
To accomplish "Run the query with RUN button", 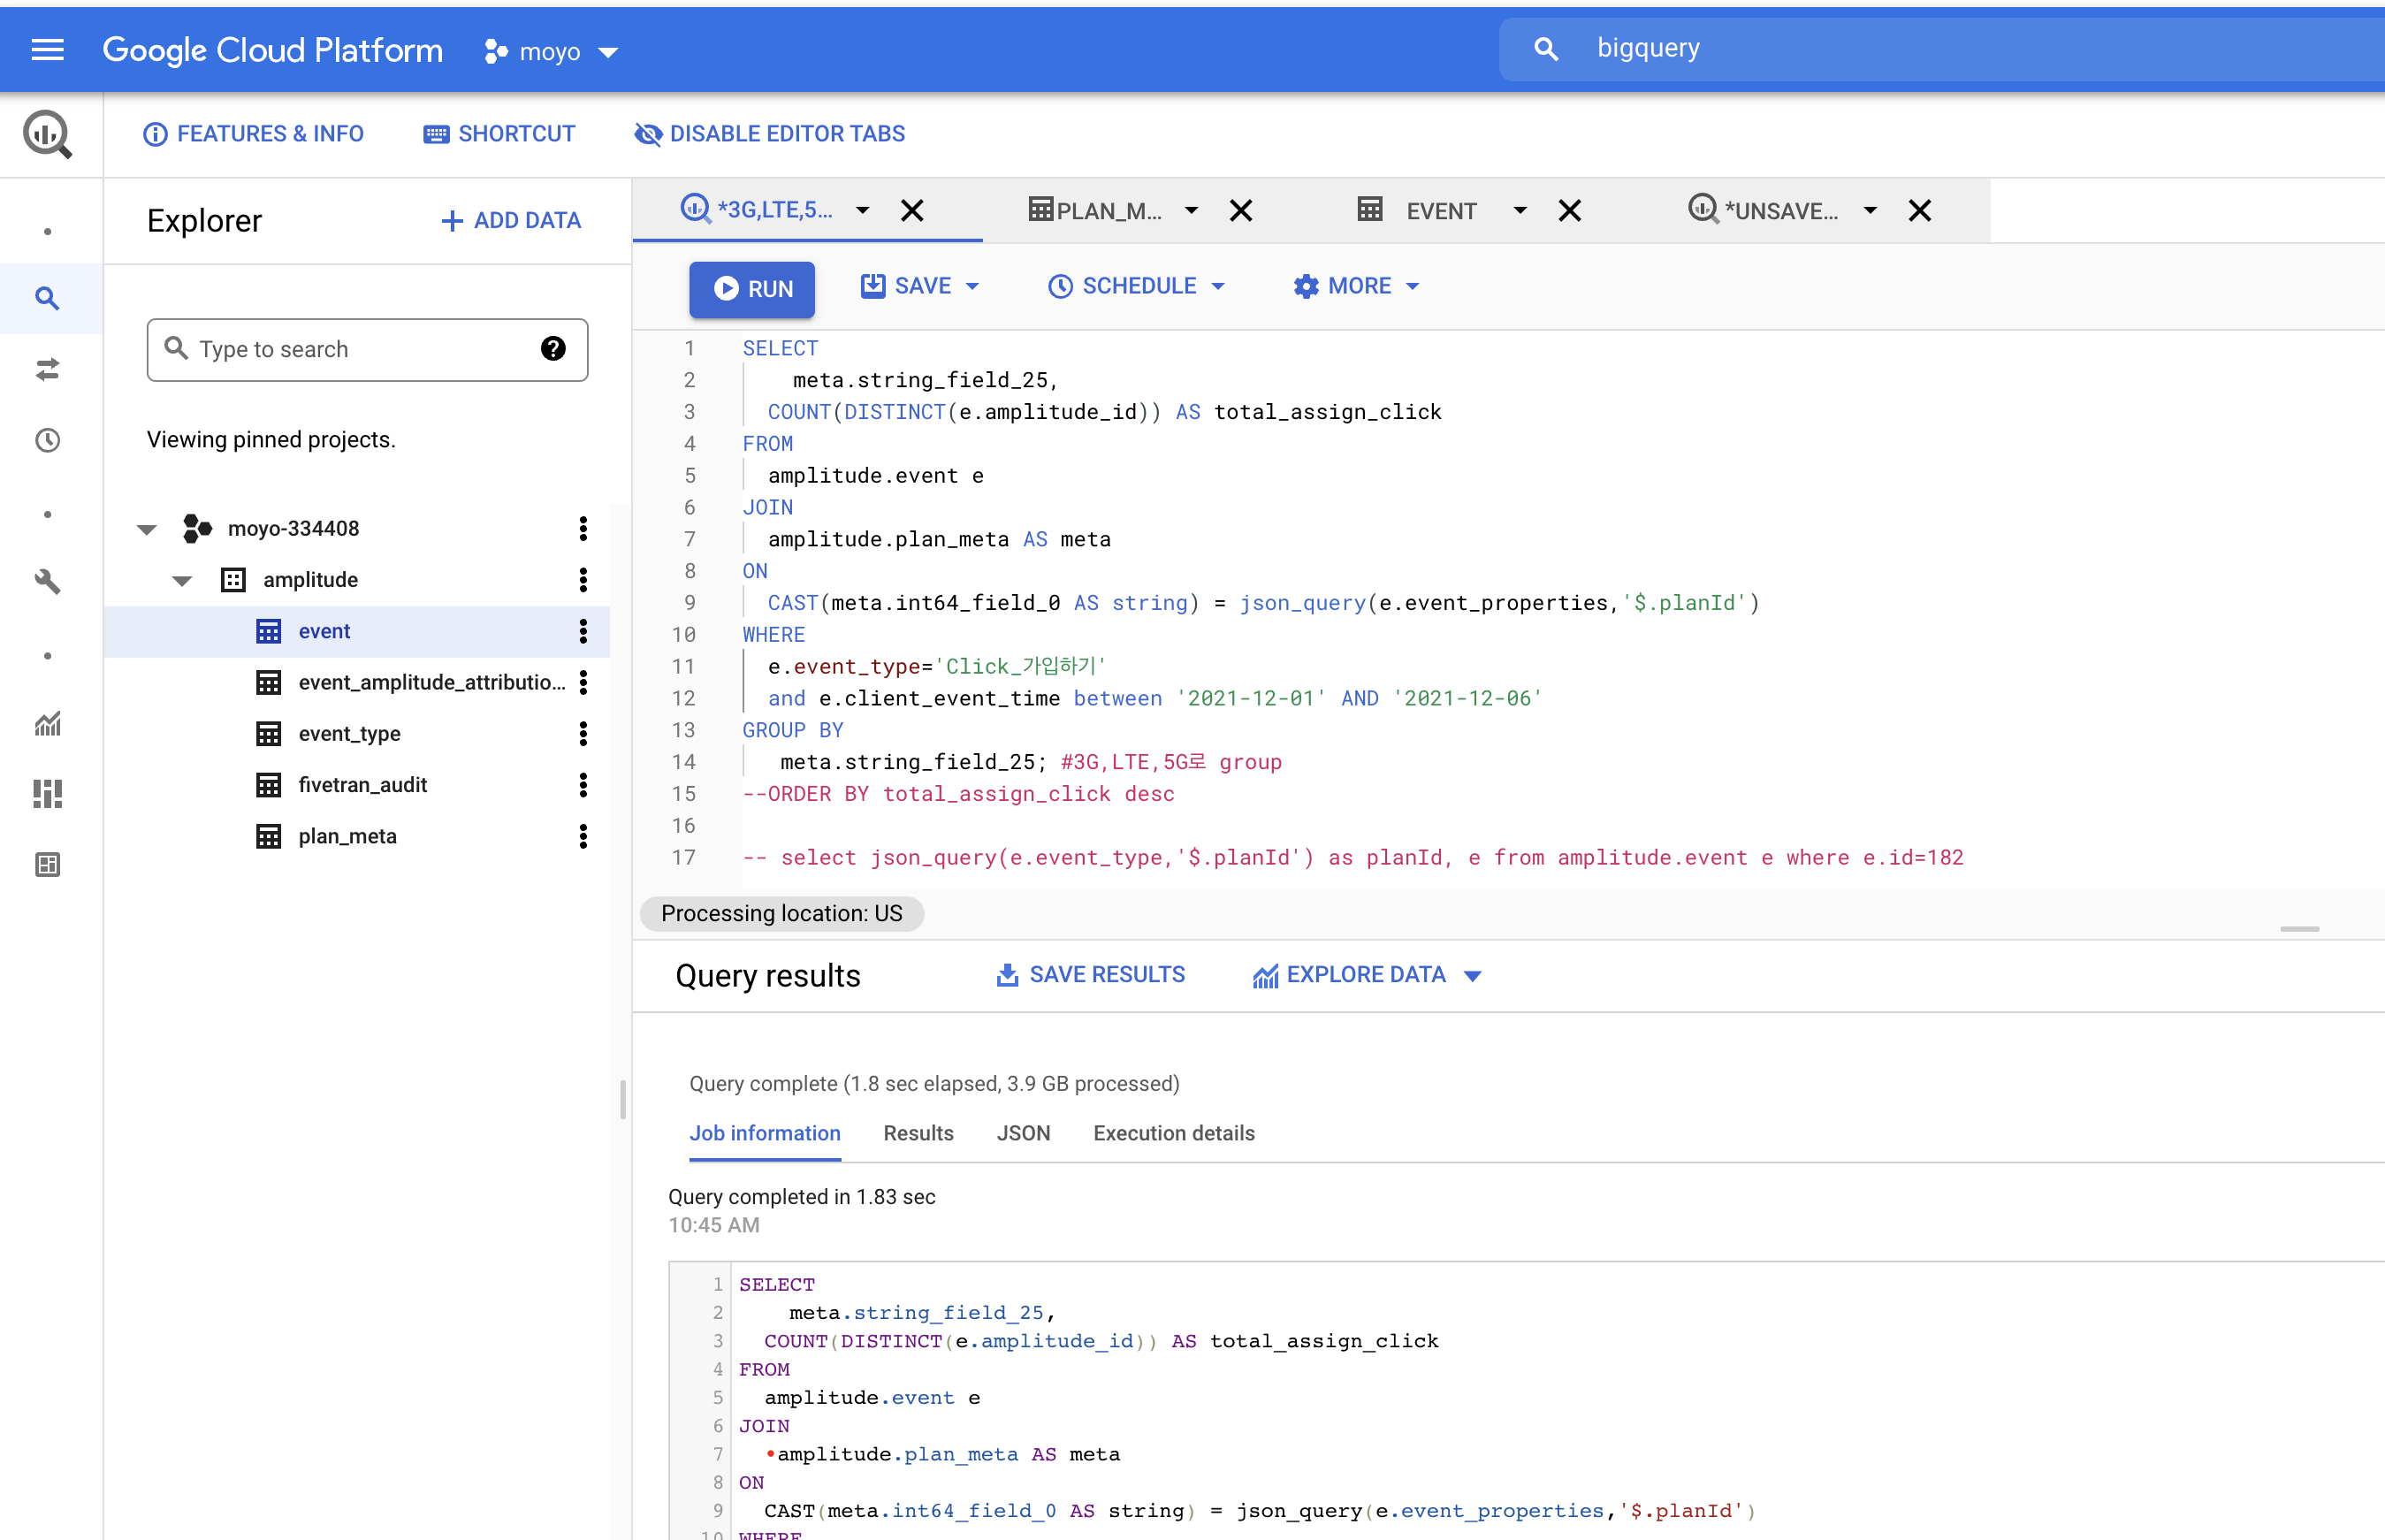I will pyautogui.click(x=752, y=289).
